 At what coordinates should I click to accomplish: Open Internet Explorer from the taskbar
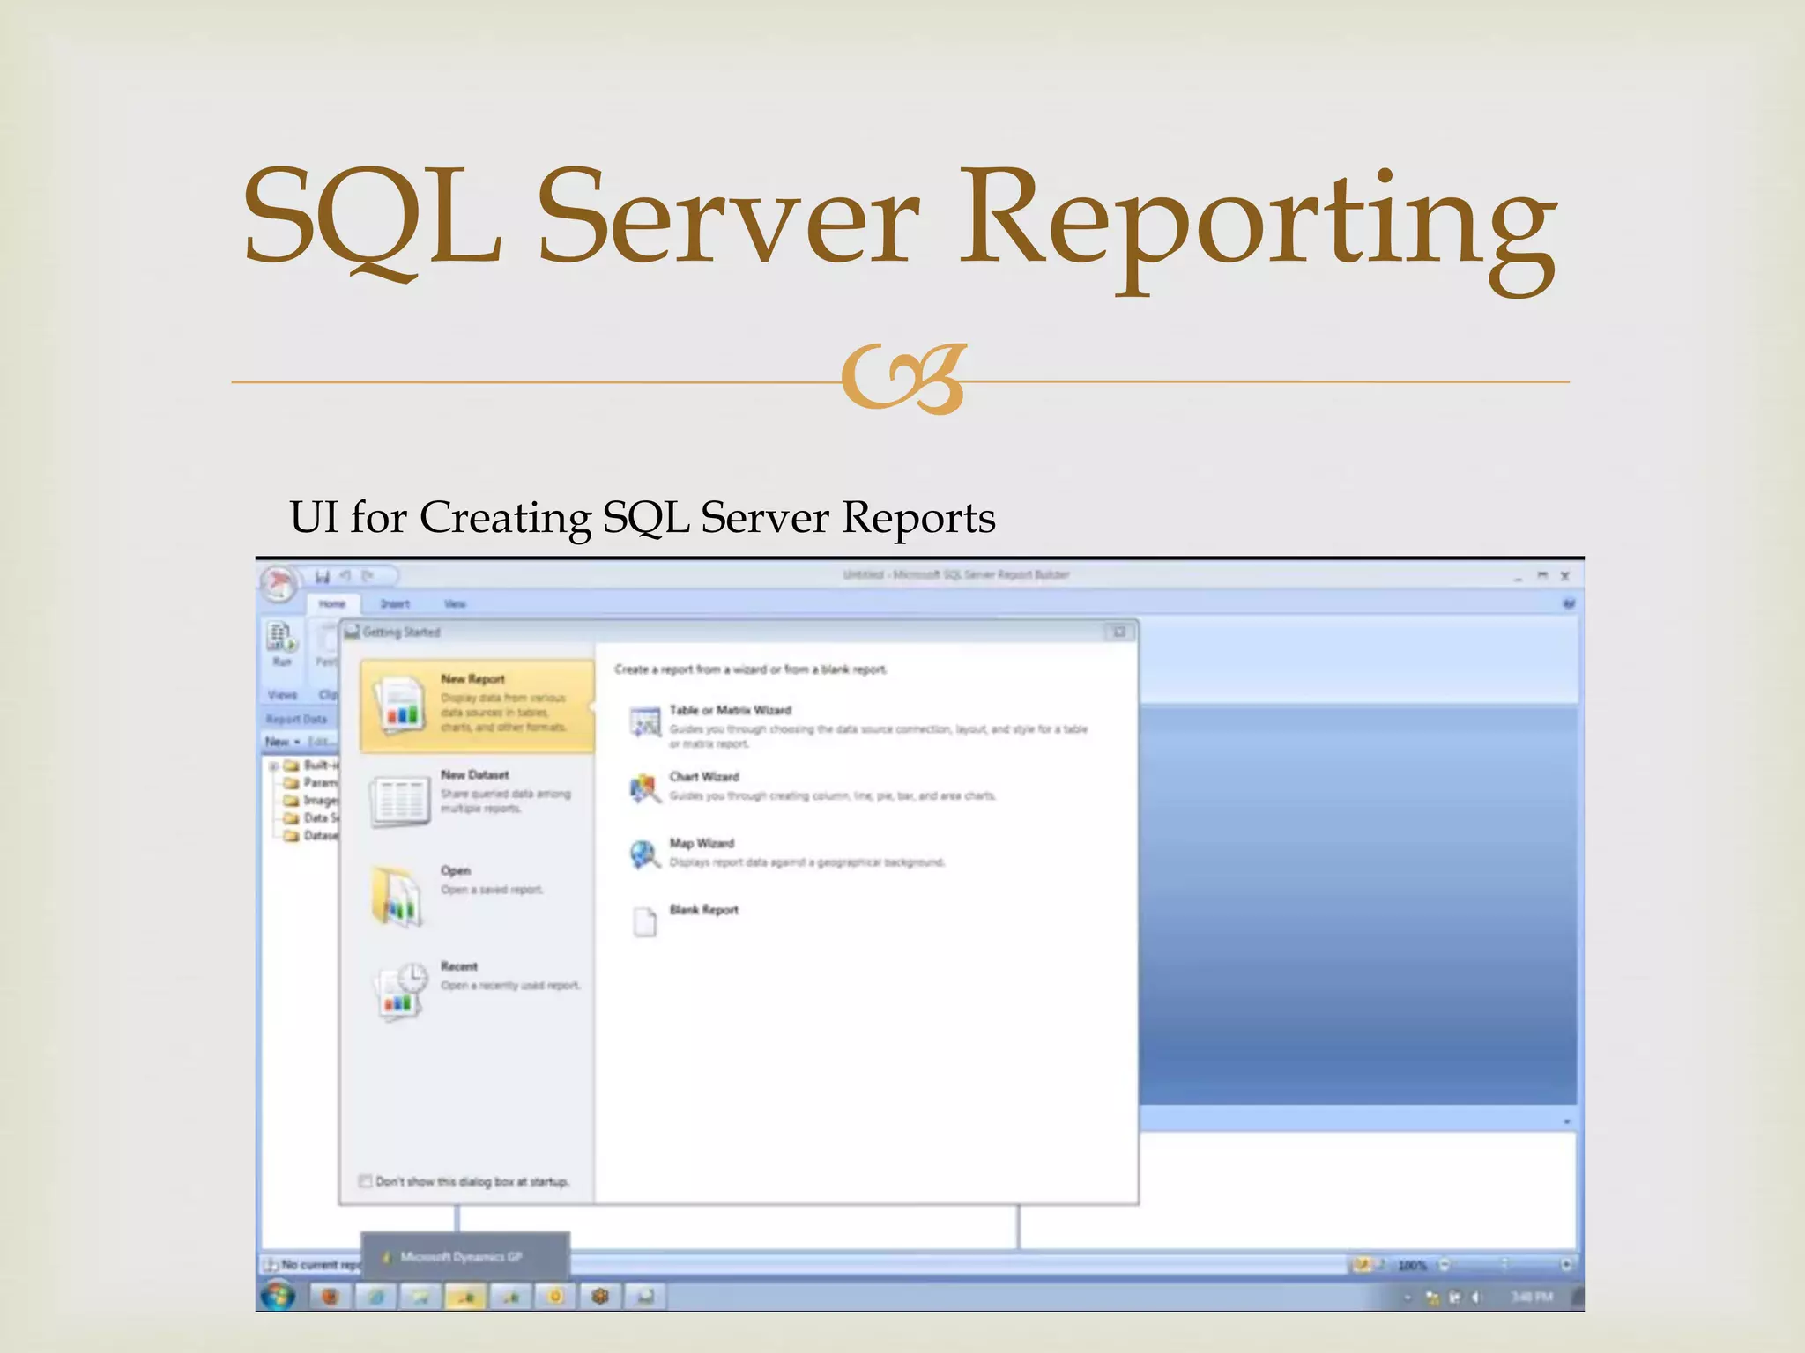[376, 1296]
